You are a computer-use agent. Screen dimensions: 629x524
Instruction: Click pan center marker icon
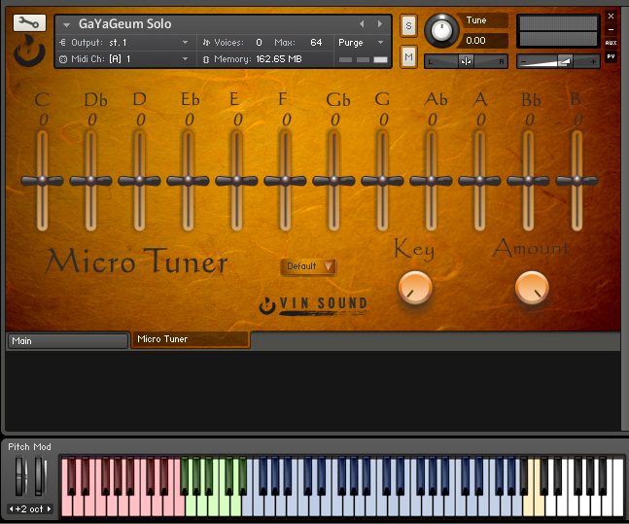[x=466, y=61]
